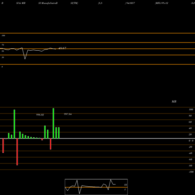The image size is (195, 195).
Task: Click the 80 label on MR axis
Action: 190,116
